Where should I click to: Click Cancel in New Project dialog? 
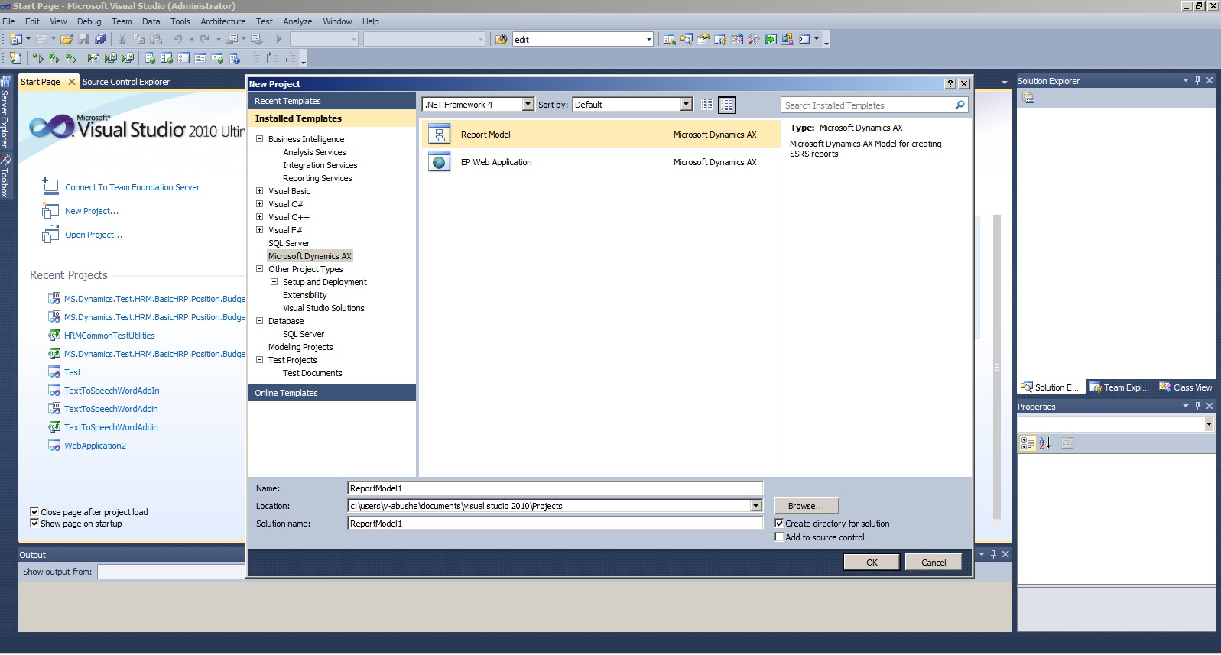pyautogui.click(x=934, y=563)
